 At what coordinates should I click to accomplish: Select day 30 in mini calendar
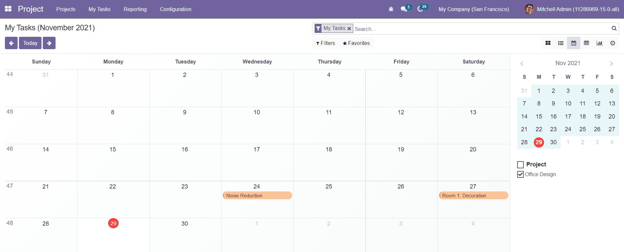(x=553, y=142)
